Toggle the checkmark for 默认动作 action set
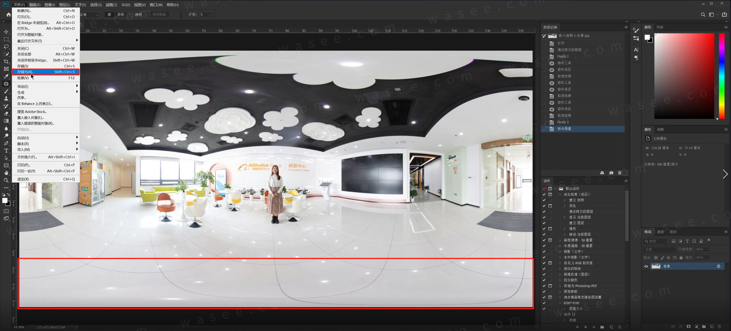 tap(544, 189)
